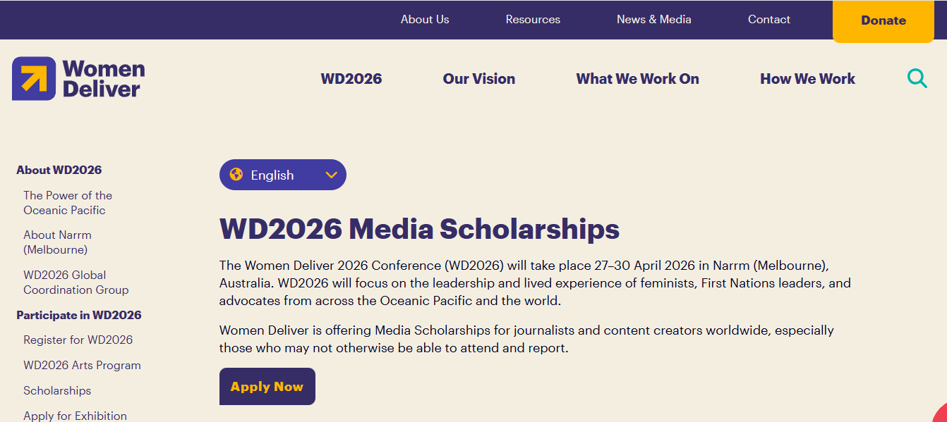
Task: Open About Narrm (Melbourne) sidebar link
Action: [x=57, y=242]
